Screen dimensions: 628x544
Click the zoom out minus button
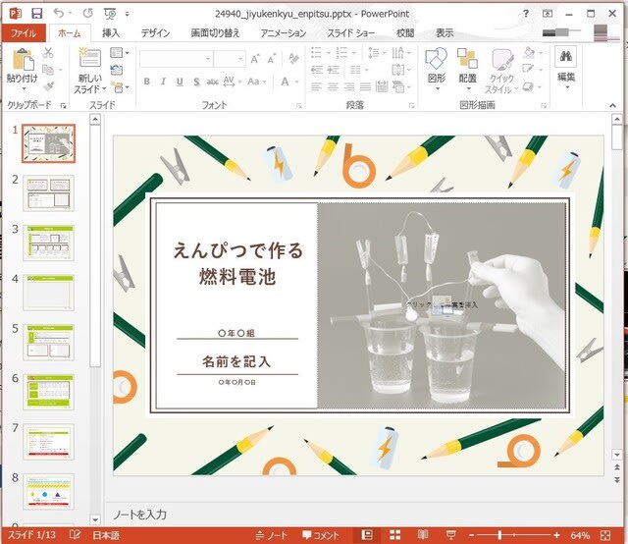471,535
